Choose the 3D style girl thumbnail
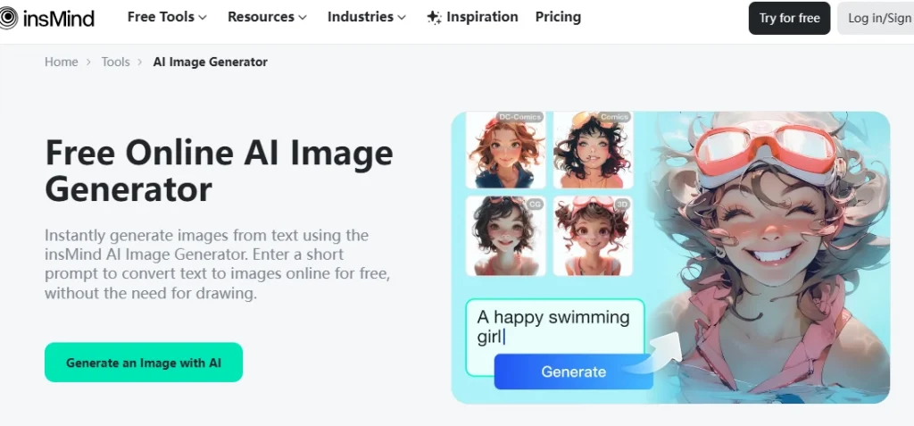914x426 pixels. (593, 236)
